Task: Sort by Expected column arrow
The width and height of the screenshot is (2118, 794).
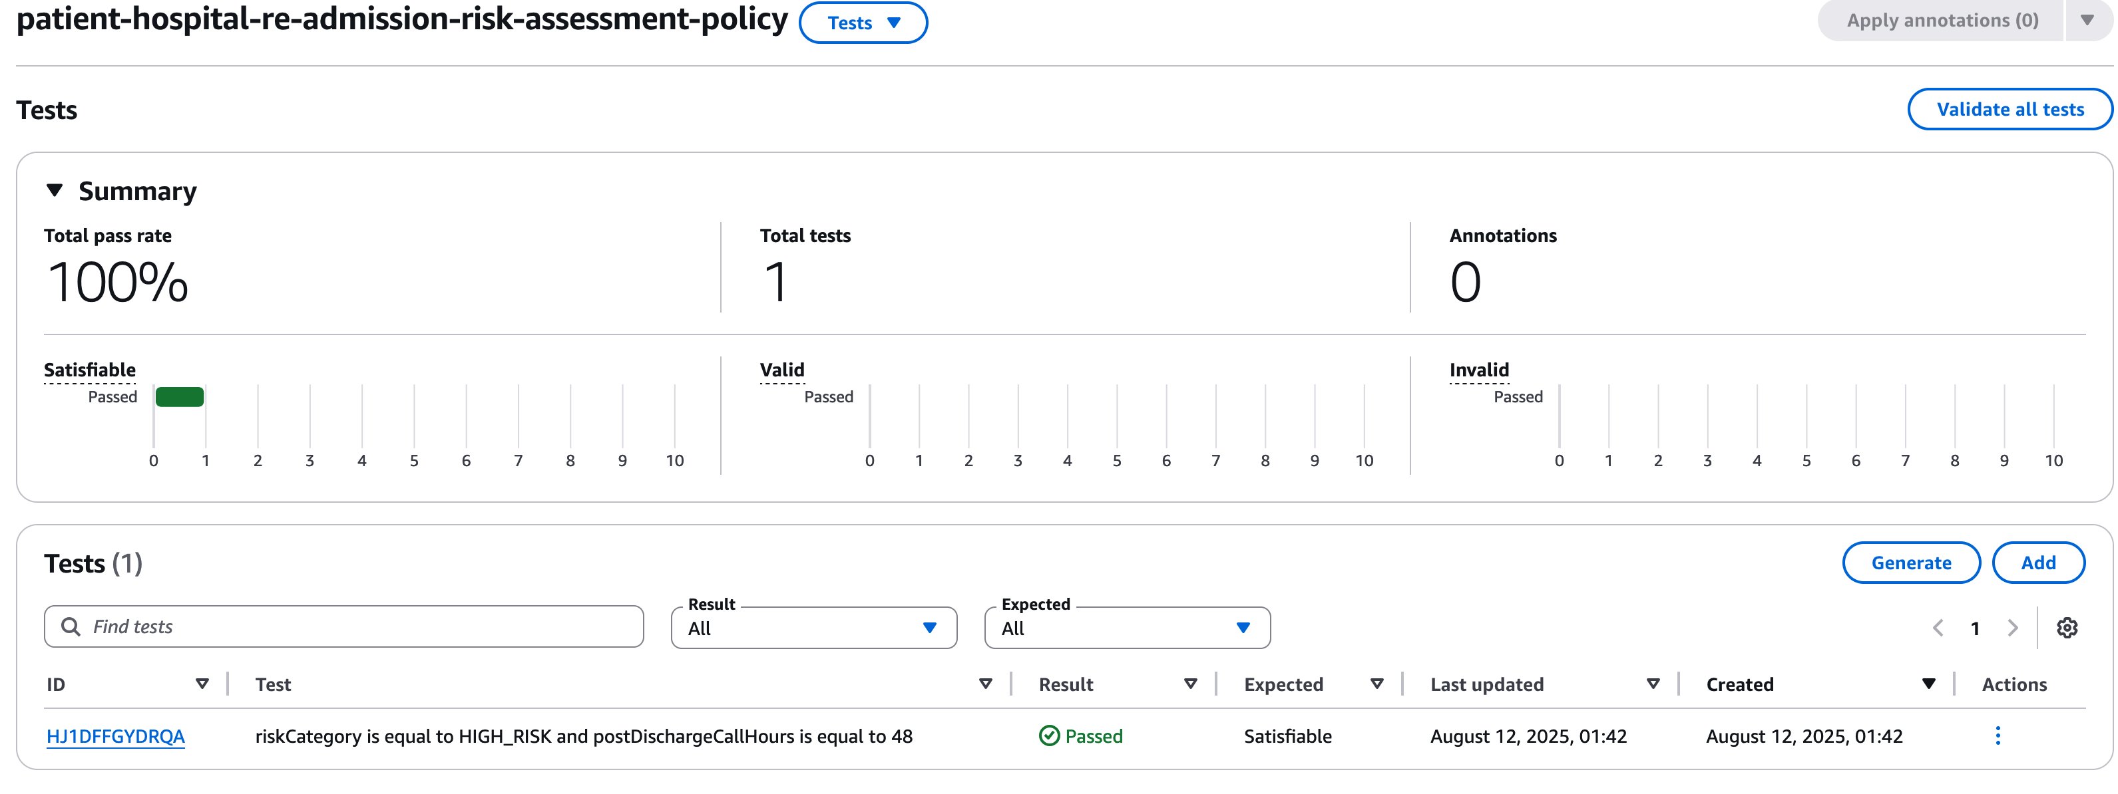Action: pos(1377,684)
